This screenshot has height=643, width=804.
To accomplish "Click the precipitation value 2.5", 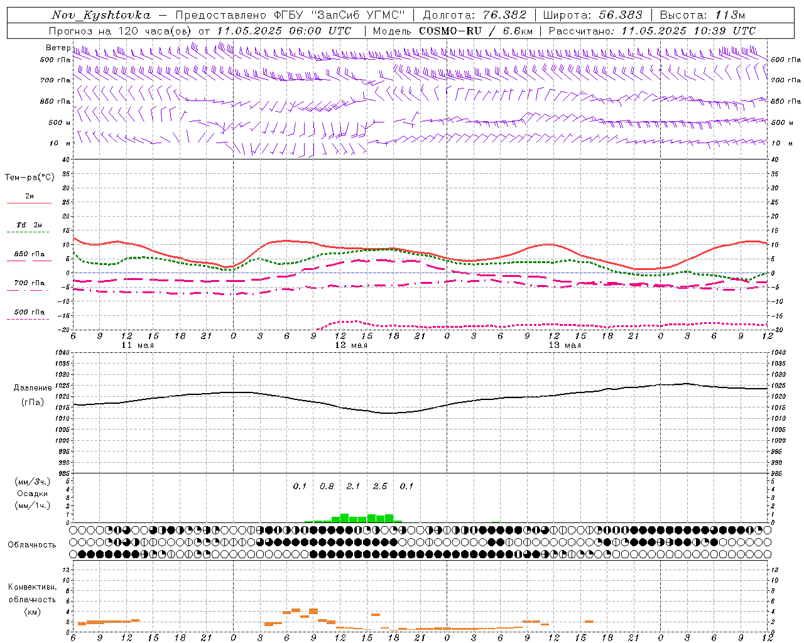I will [x=380, y=486].
